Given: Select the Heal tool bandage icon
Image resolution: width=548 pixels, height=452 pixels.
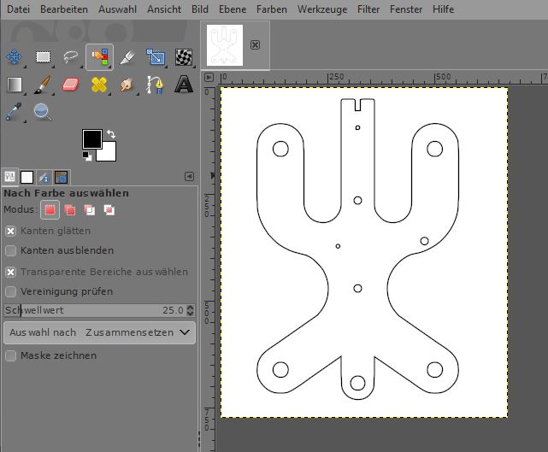Looking at the screenshot, I should tap(99, 85).
